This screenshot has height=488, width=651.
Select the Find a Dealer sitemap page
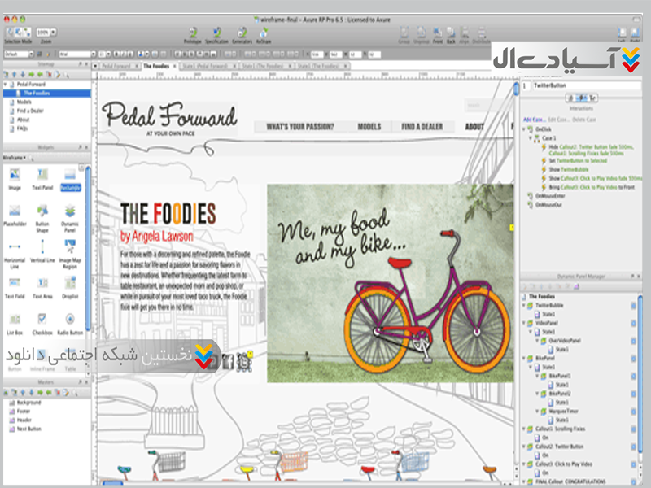[x=31, y=111]
